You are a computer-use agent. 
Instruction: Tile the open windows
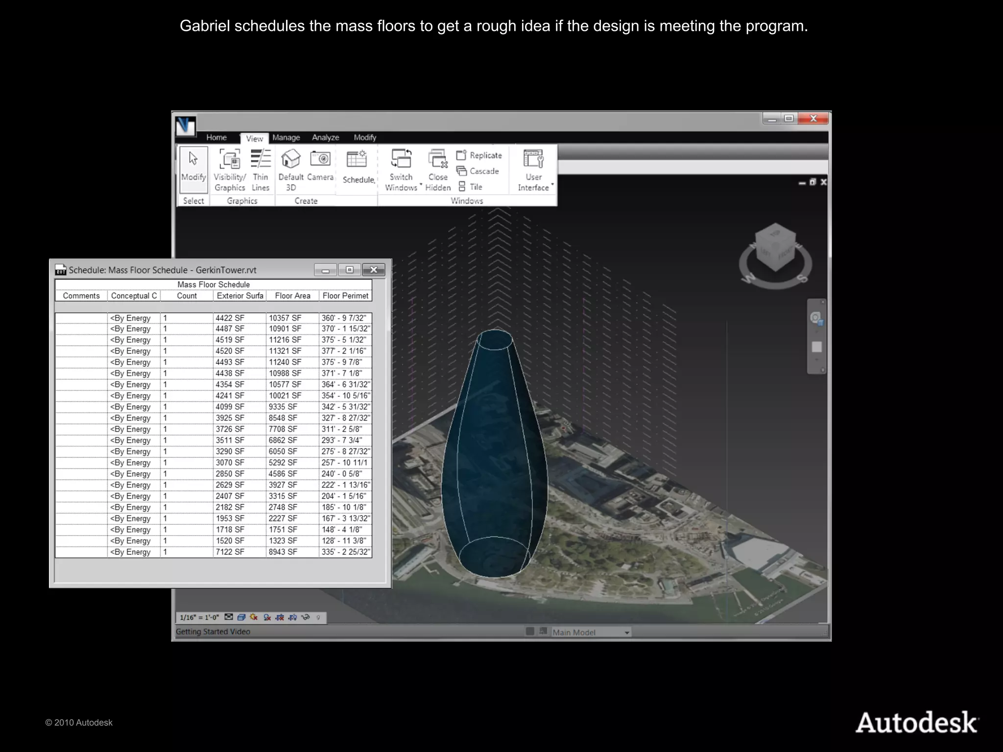(470, 187)
